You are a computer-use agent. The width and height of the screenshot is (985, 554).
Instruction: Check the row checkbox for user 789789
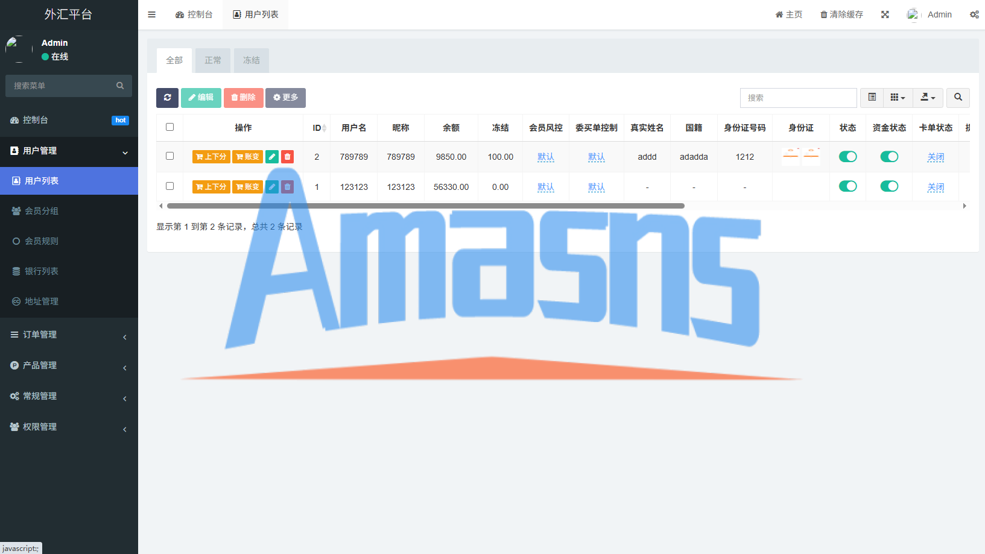point(169,156)
